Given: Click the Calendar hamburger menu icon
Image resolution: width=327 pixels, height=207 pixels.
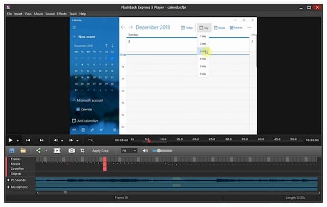Looking at the screenshot, I should 74,28.
